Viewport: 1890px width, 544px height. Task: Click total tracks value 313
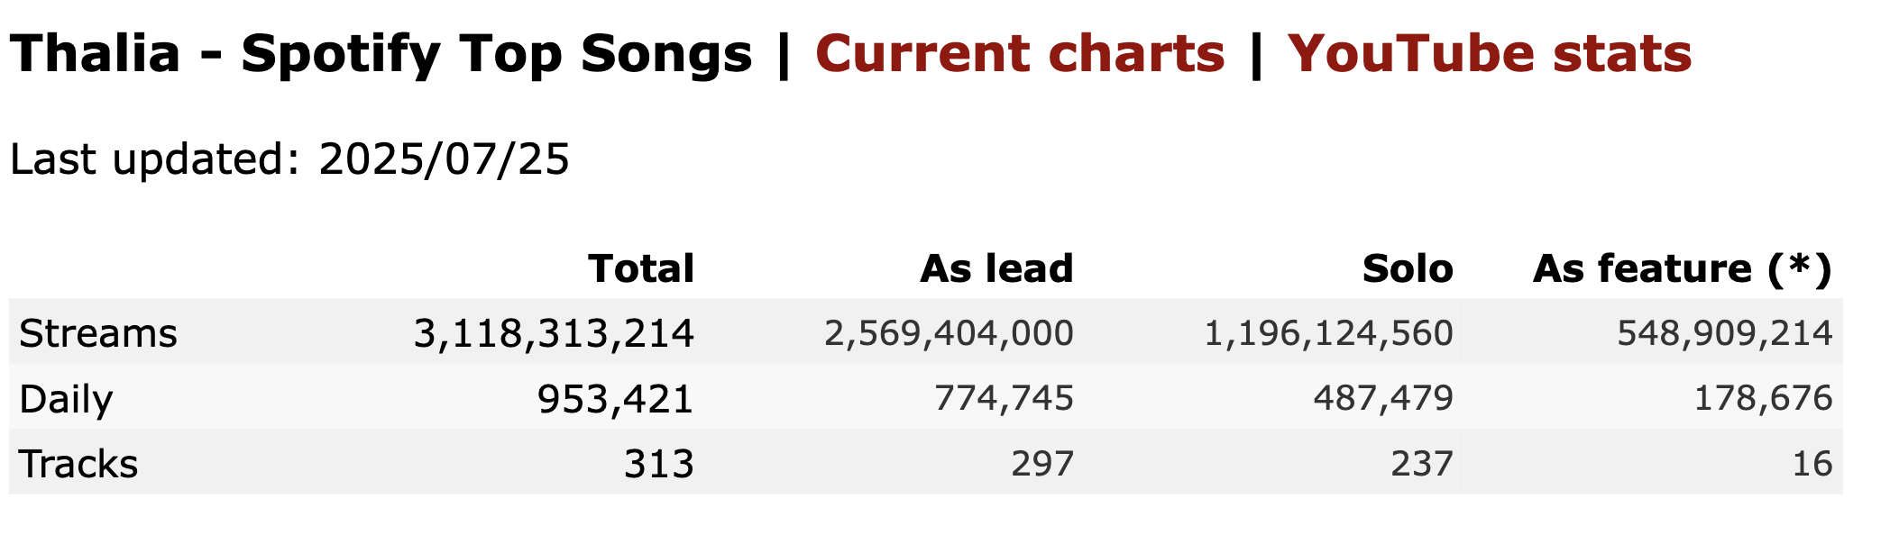click(x=659, y=464)
